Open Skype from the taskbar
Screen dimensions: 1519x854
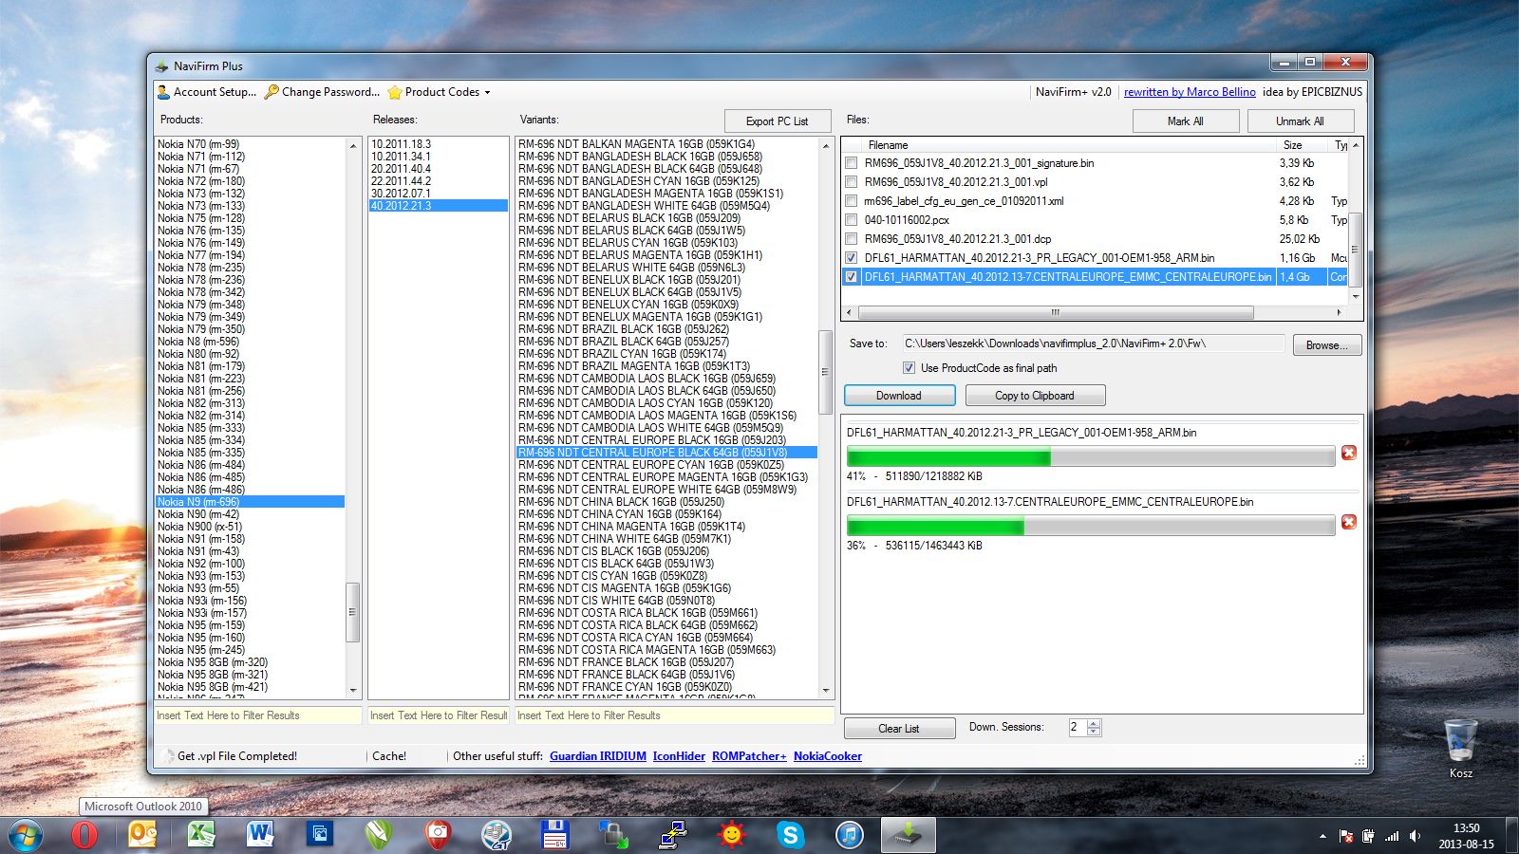point(790,835)
